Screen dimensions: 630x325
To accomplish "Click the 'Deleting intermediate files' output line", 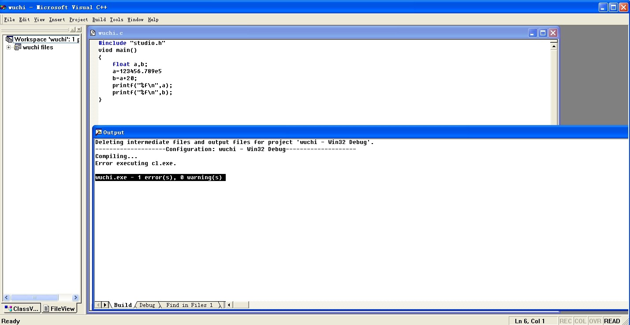I will (x=235, y=142).
